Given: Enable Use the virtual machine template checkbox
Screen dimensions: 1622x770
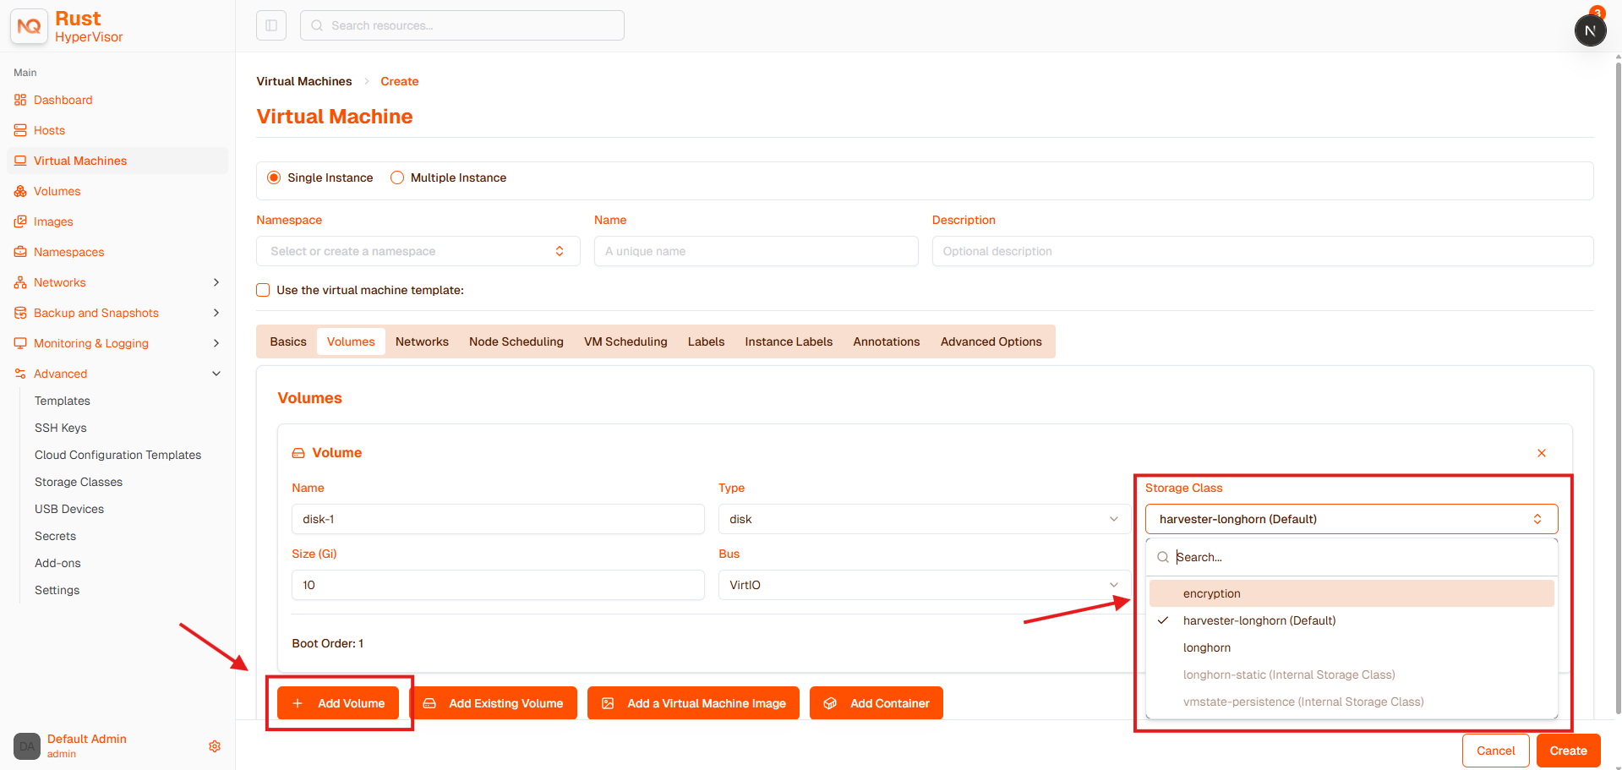Looking at the screenshot, I should (263, 290).
